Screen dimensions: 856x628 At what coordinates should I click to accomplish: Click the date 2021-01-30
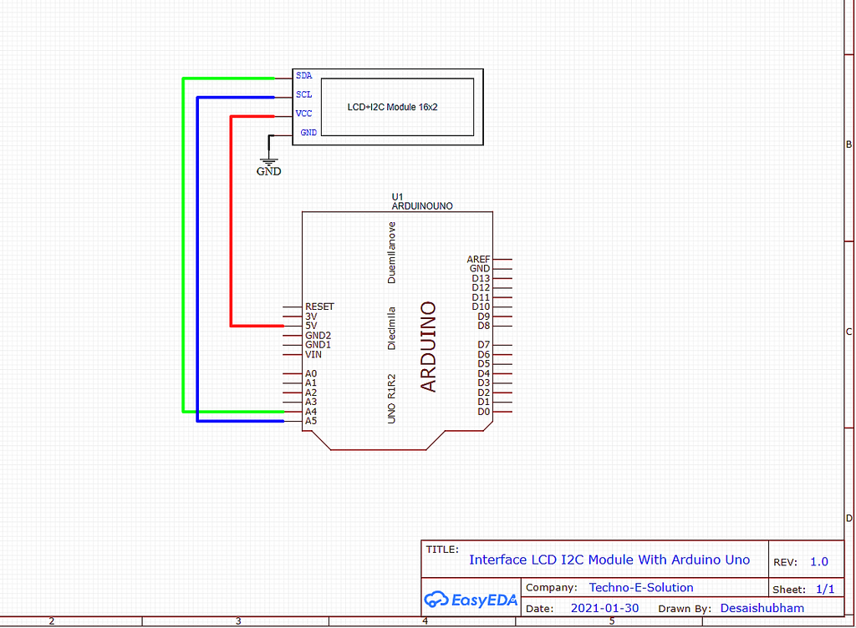click(604, 608)
